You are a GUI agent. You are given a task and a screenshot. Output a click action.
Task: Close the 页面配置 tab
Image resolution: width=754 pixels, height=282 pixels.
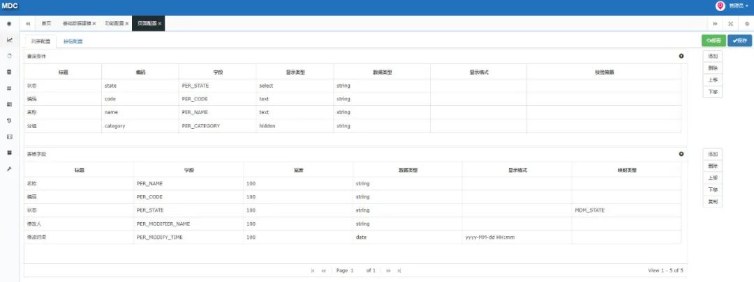(160, 24)
